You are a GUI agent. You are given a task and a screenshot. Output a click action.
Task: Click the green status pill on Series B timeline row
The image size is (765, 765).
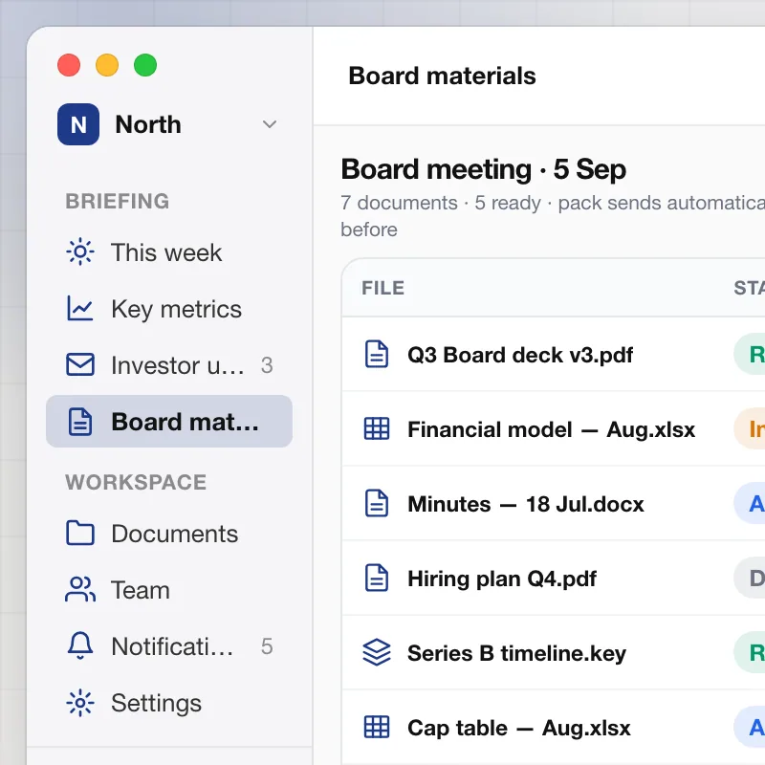[750, 653]
